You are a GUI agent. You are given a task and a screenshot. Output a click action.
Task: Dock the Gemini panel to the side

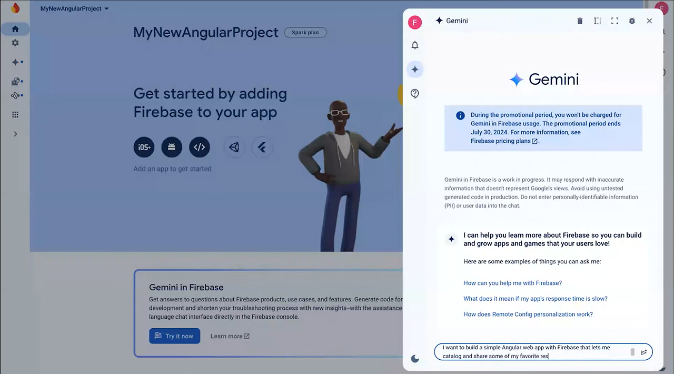pos(597,21)
